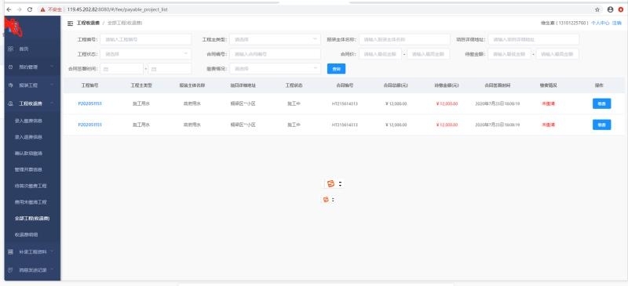The width and height of the screenshot is (628, 286).
Task: Open the 工程主类型 dropdown
Action: point(276,40)
